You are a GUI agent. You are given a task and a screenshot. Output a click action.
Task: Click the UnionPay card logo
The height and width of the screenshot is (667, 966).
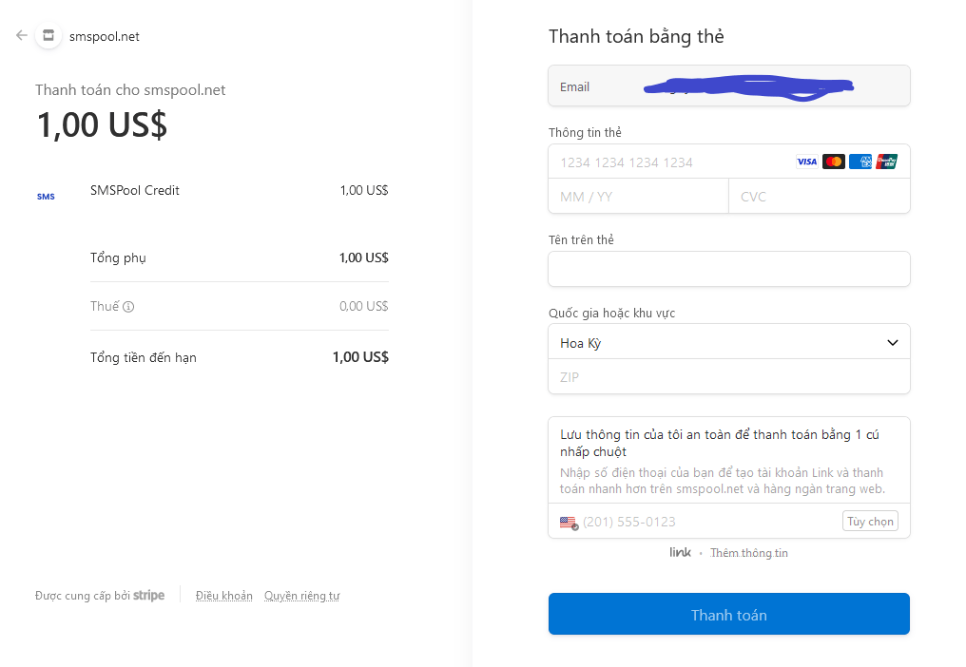pyautogui.click(x=886, y=162)
